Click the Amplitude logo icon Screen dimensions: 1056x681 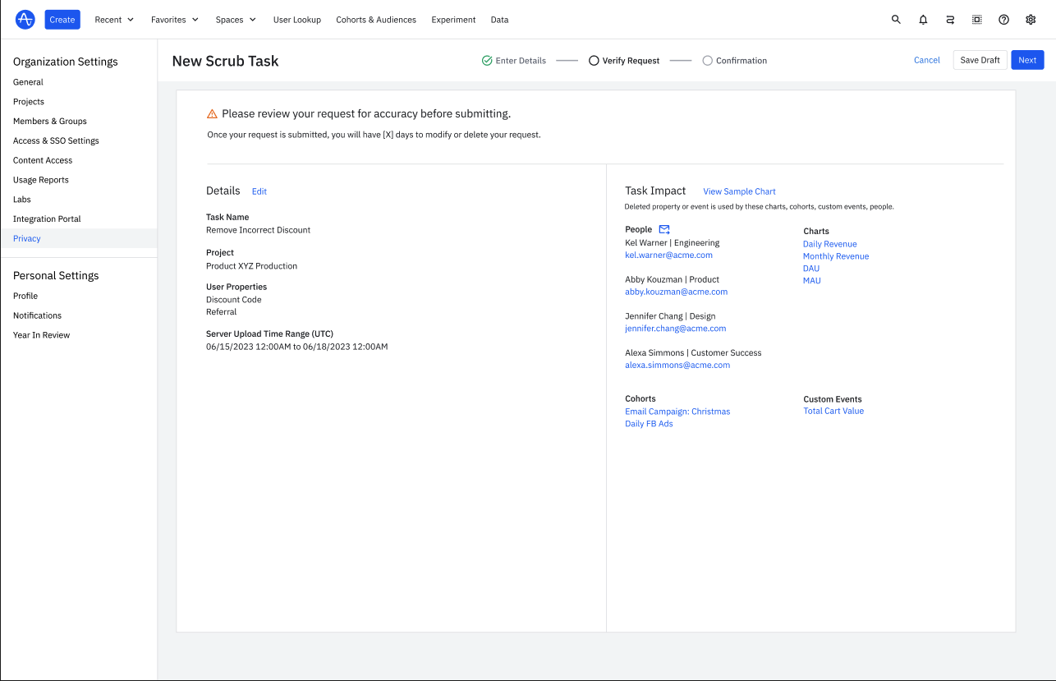click(x=25, y=20)
